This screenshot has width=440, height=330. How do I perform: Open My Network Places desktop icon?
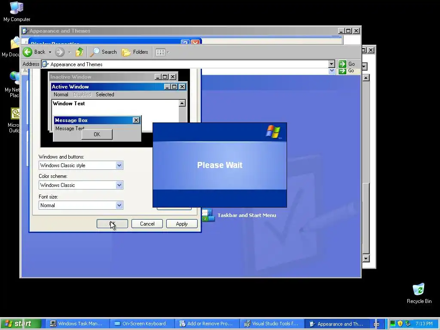coord(12,84)
